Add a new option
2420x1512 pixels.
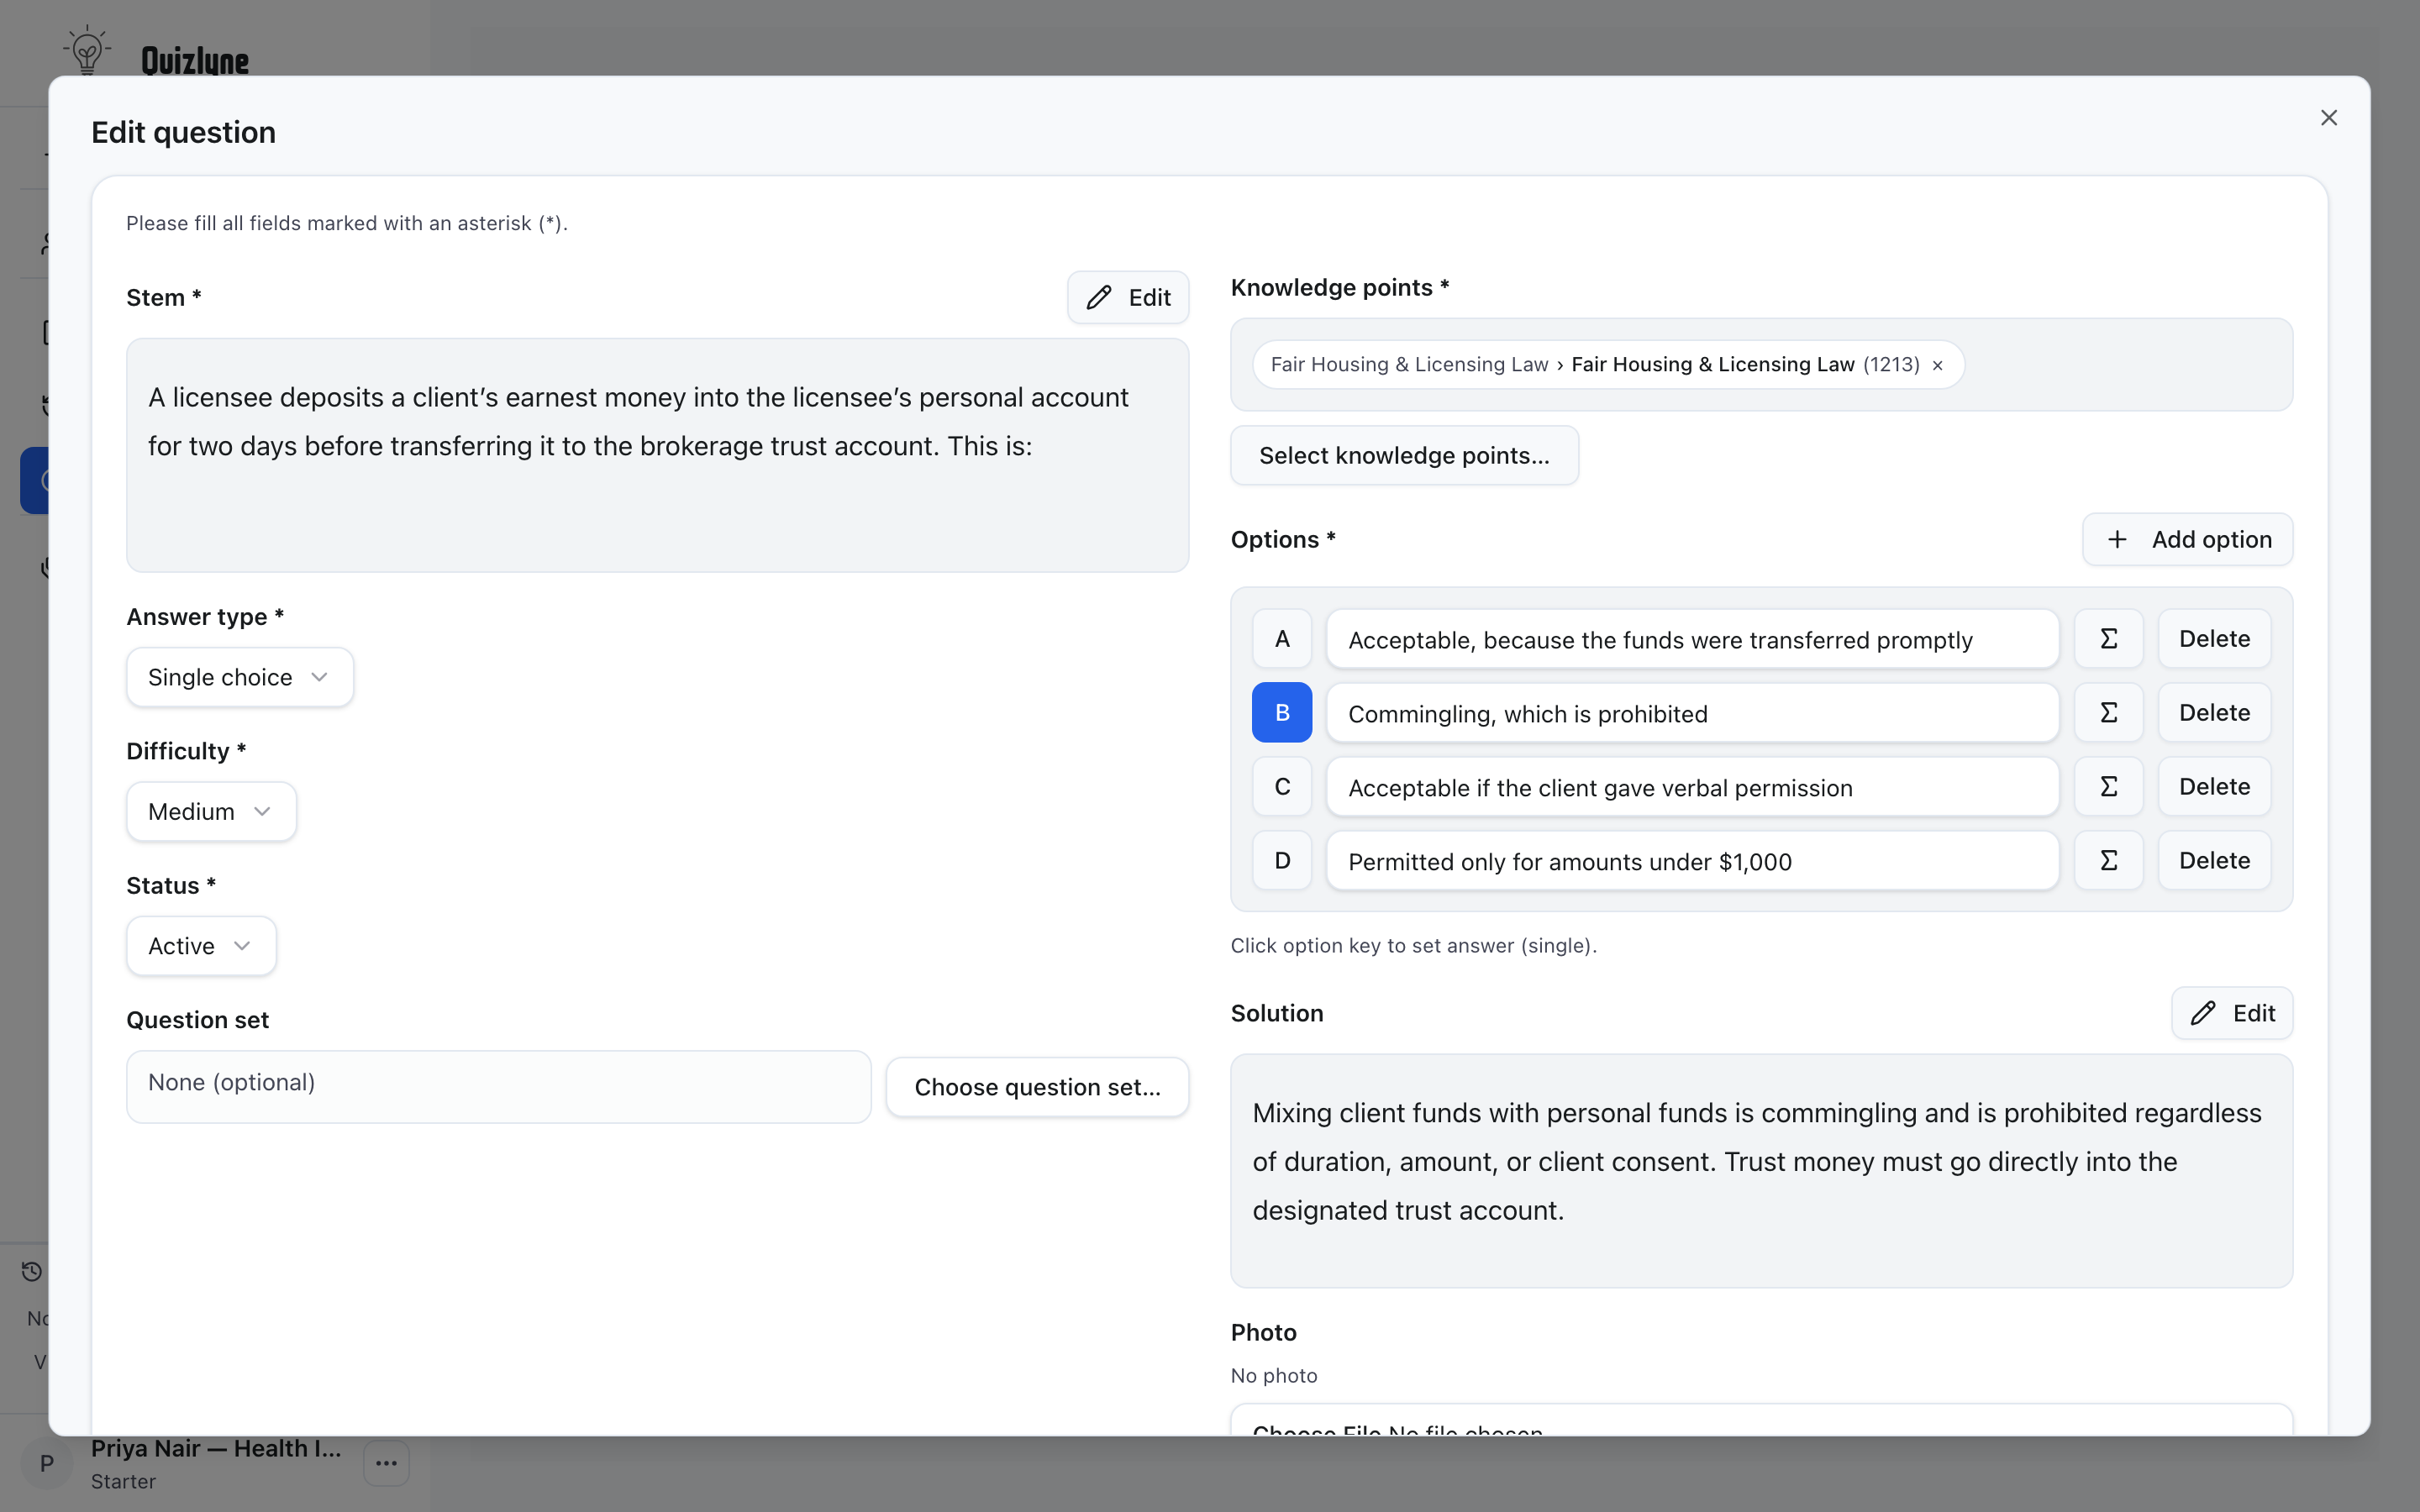2187,540
